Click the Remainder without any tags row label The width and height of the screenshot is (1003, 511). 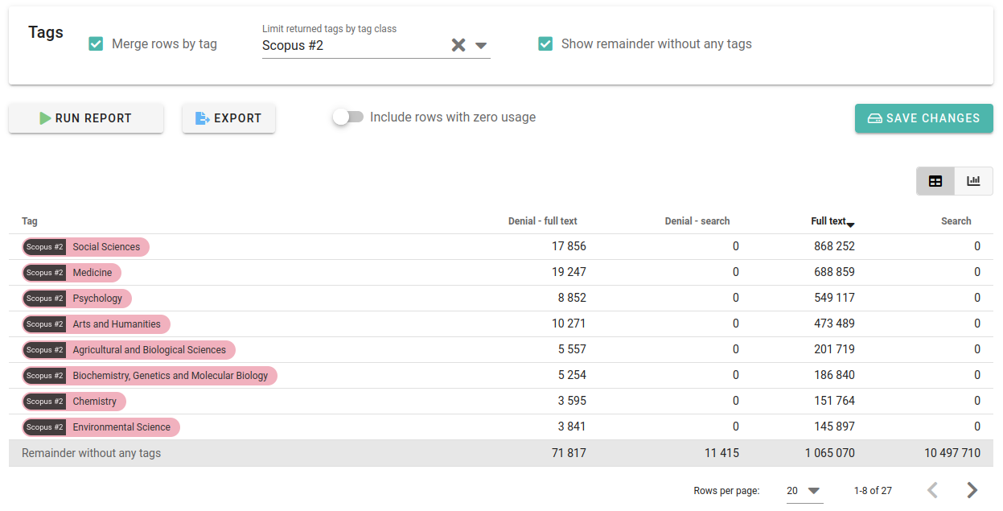tap(92, 453)
